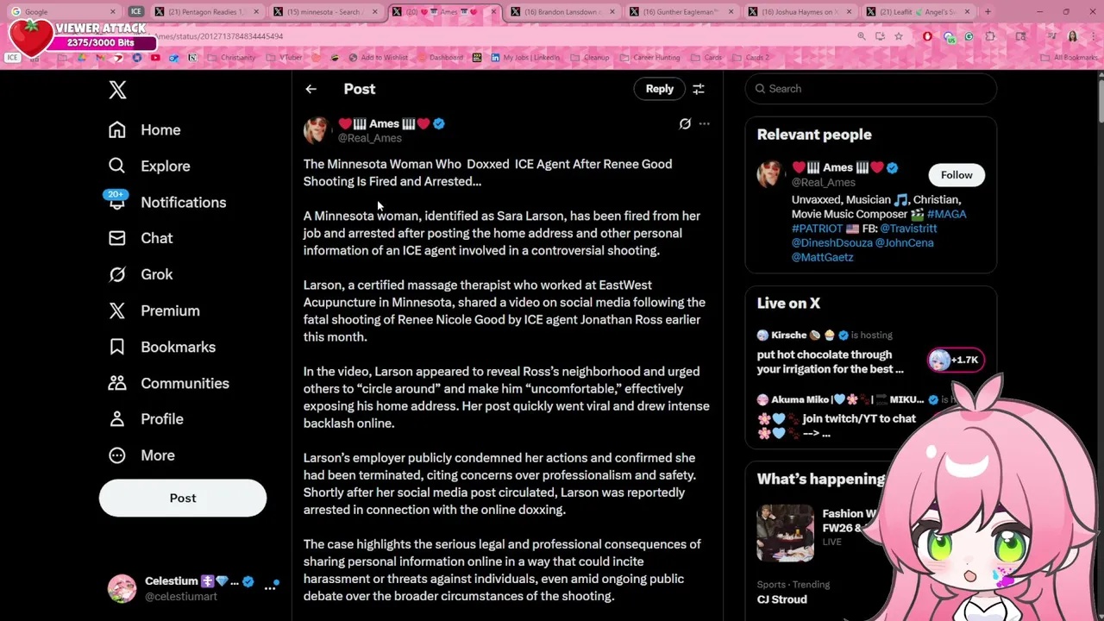The height and width of the screenshot is (621, 1104).
Task: Expand the Cleanup bookmarks folder
Action: (589, 58)
